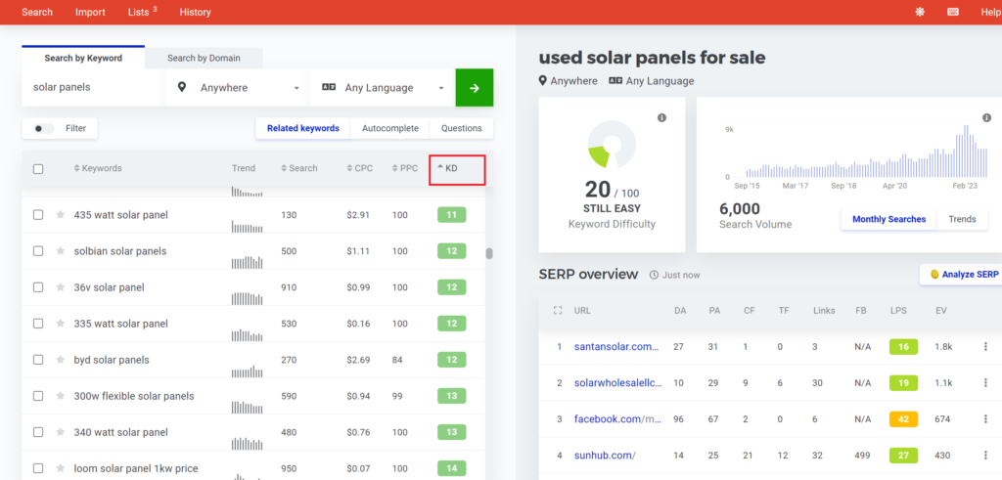The image size is (1002, 480).
Task: Star the loom solar panel 1kw price keyword
Action: click(x=60, y=468)
